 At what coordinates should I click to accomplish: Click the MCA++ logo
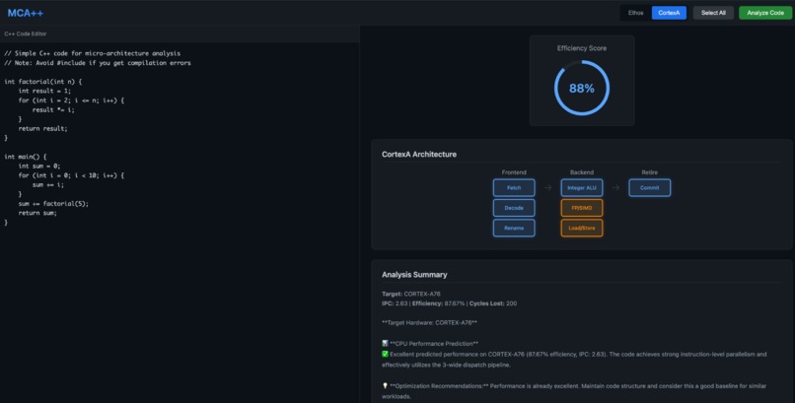[x=26, y=13]
